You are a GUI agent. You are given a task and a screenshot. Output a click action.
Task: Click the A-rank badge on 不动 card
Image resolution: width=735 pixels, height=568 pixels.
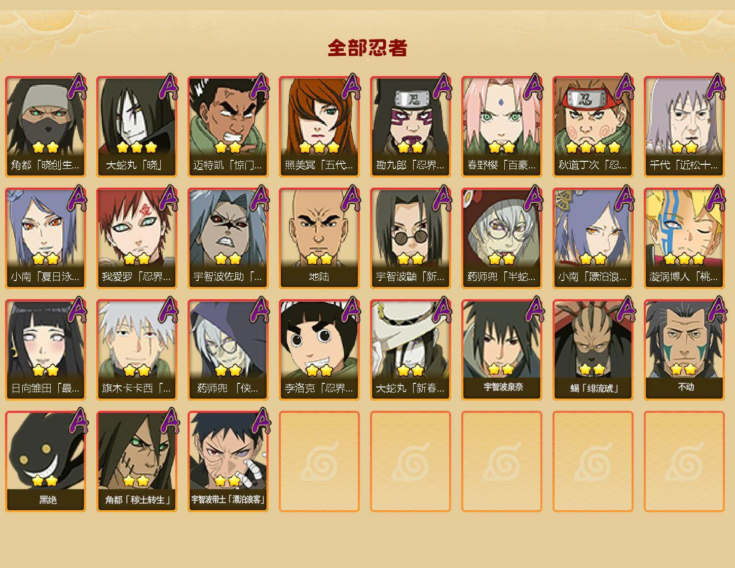(x=716, y=310)
